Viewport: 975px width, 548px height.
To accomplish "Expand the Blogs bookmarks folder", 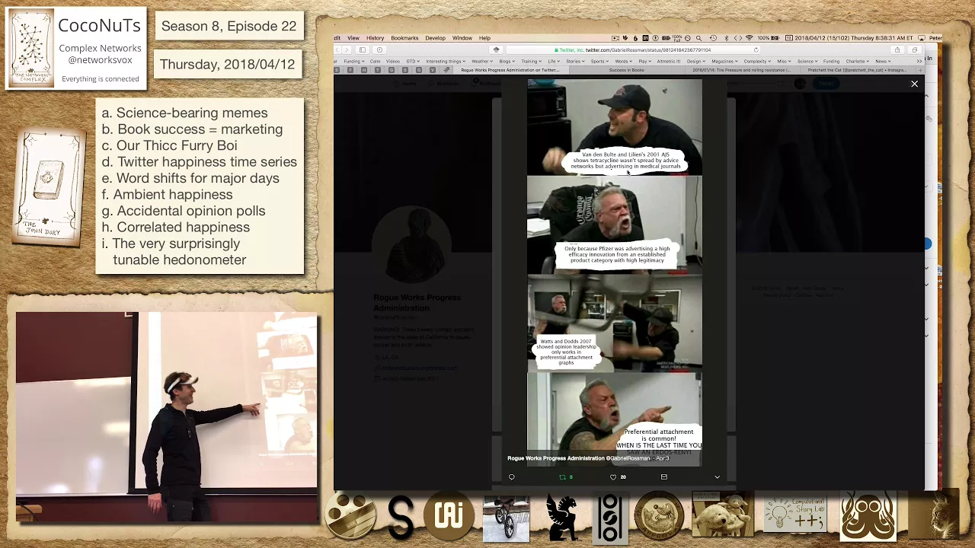I will pos(507,62).
